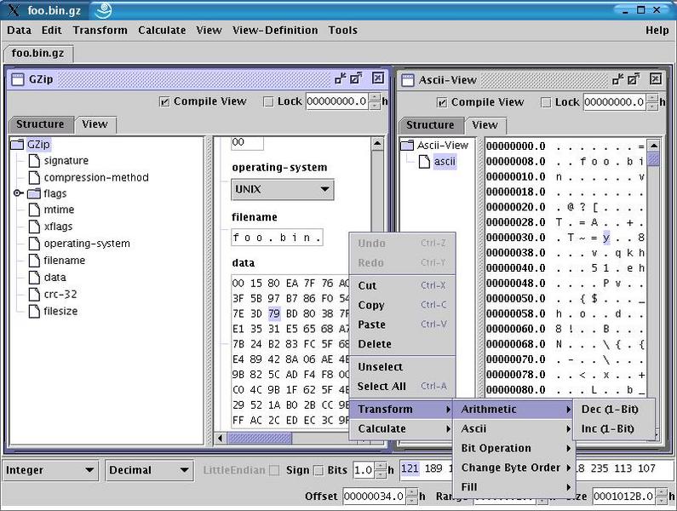The height and width of the screenshot is (511, 677).
Task: Open the Arithmetic submenu
Action: coord(513,409)
